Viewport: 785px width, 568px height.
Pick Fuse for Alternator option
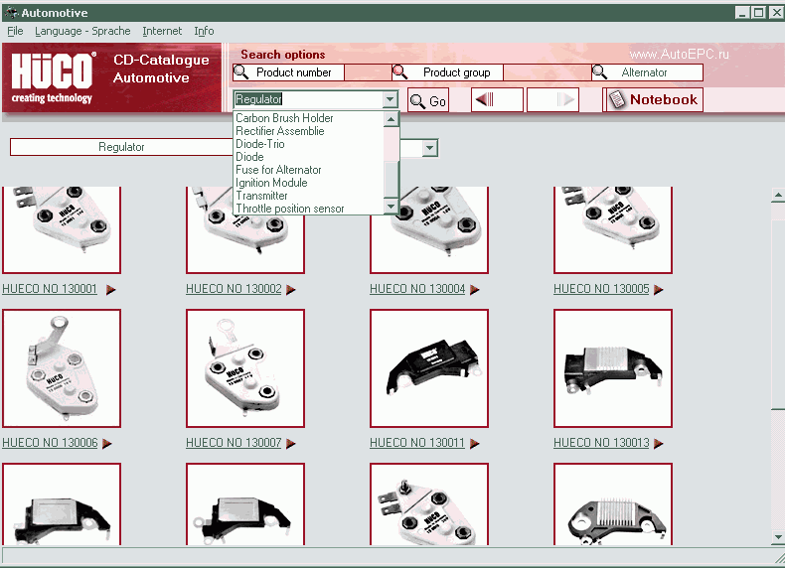tap(278, 170)
